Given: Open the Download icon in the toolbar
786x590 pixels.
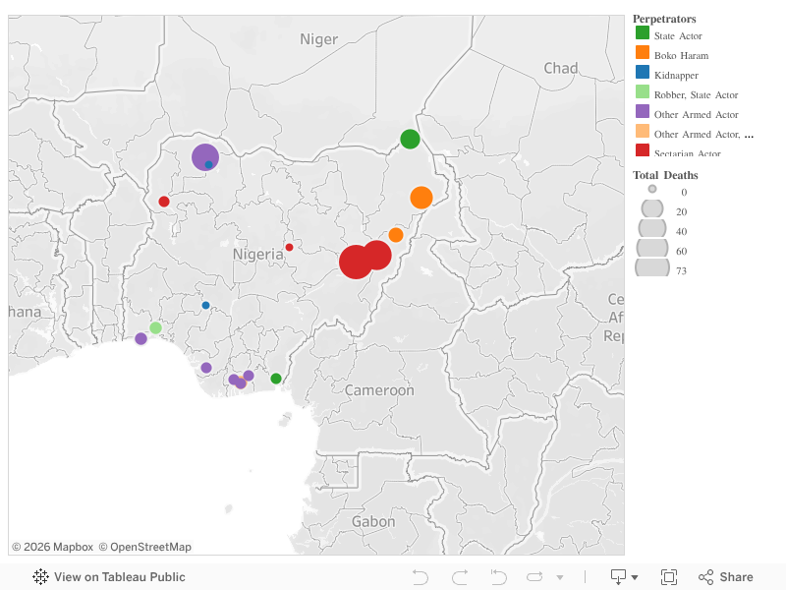Looking at the screenshot, I should pyautogui.click(x=617, y=576).
